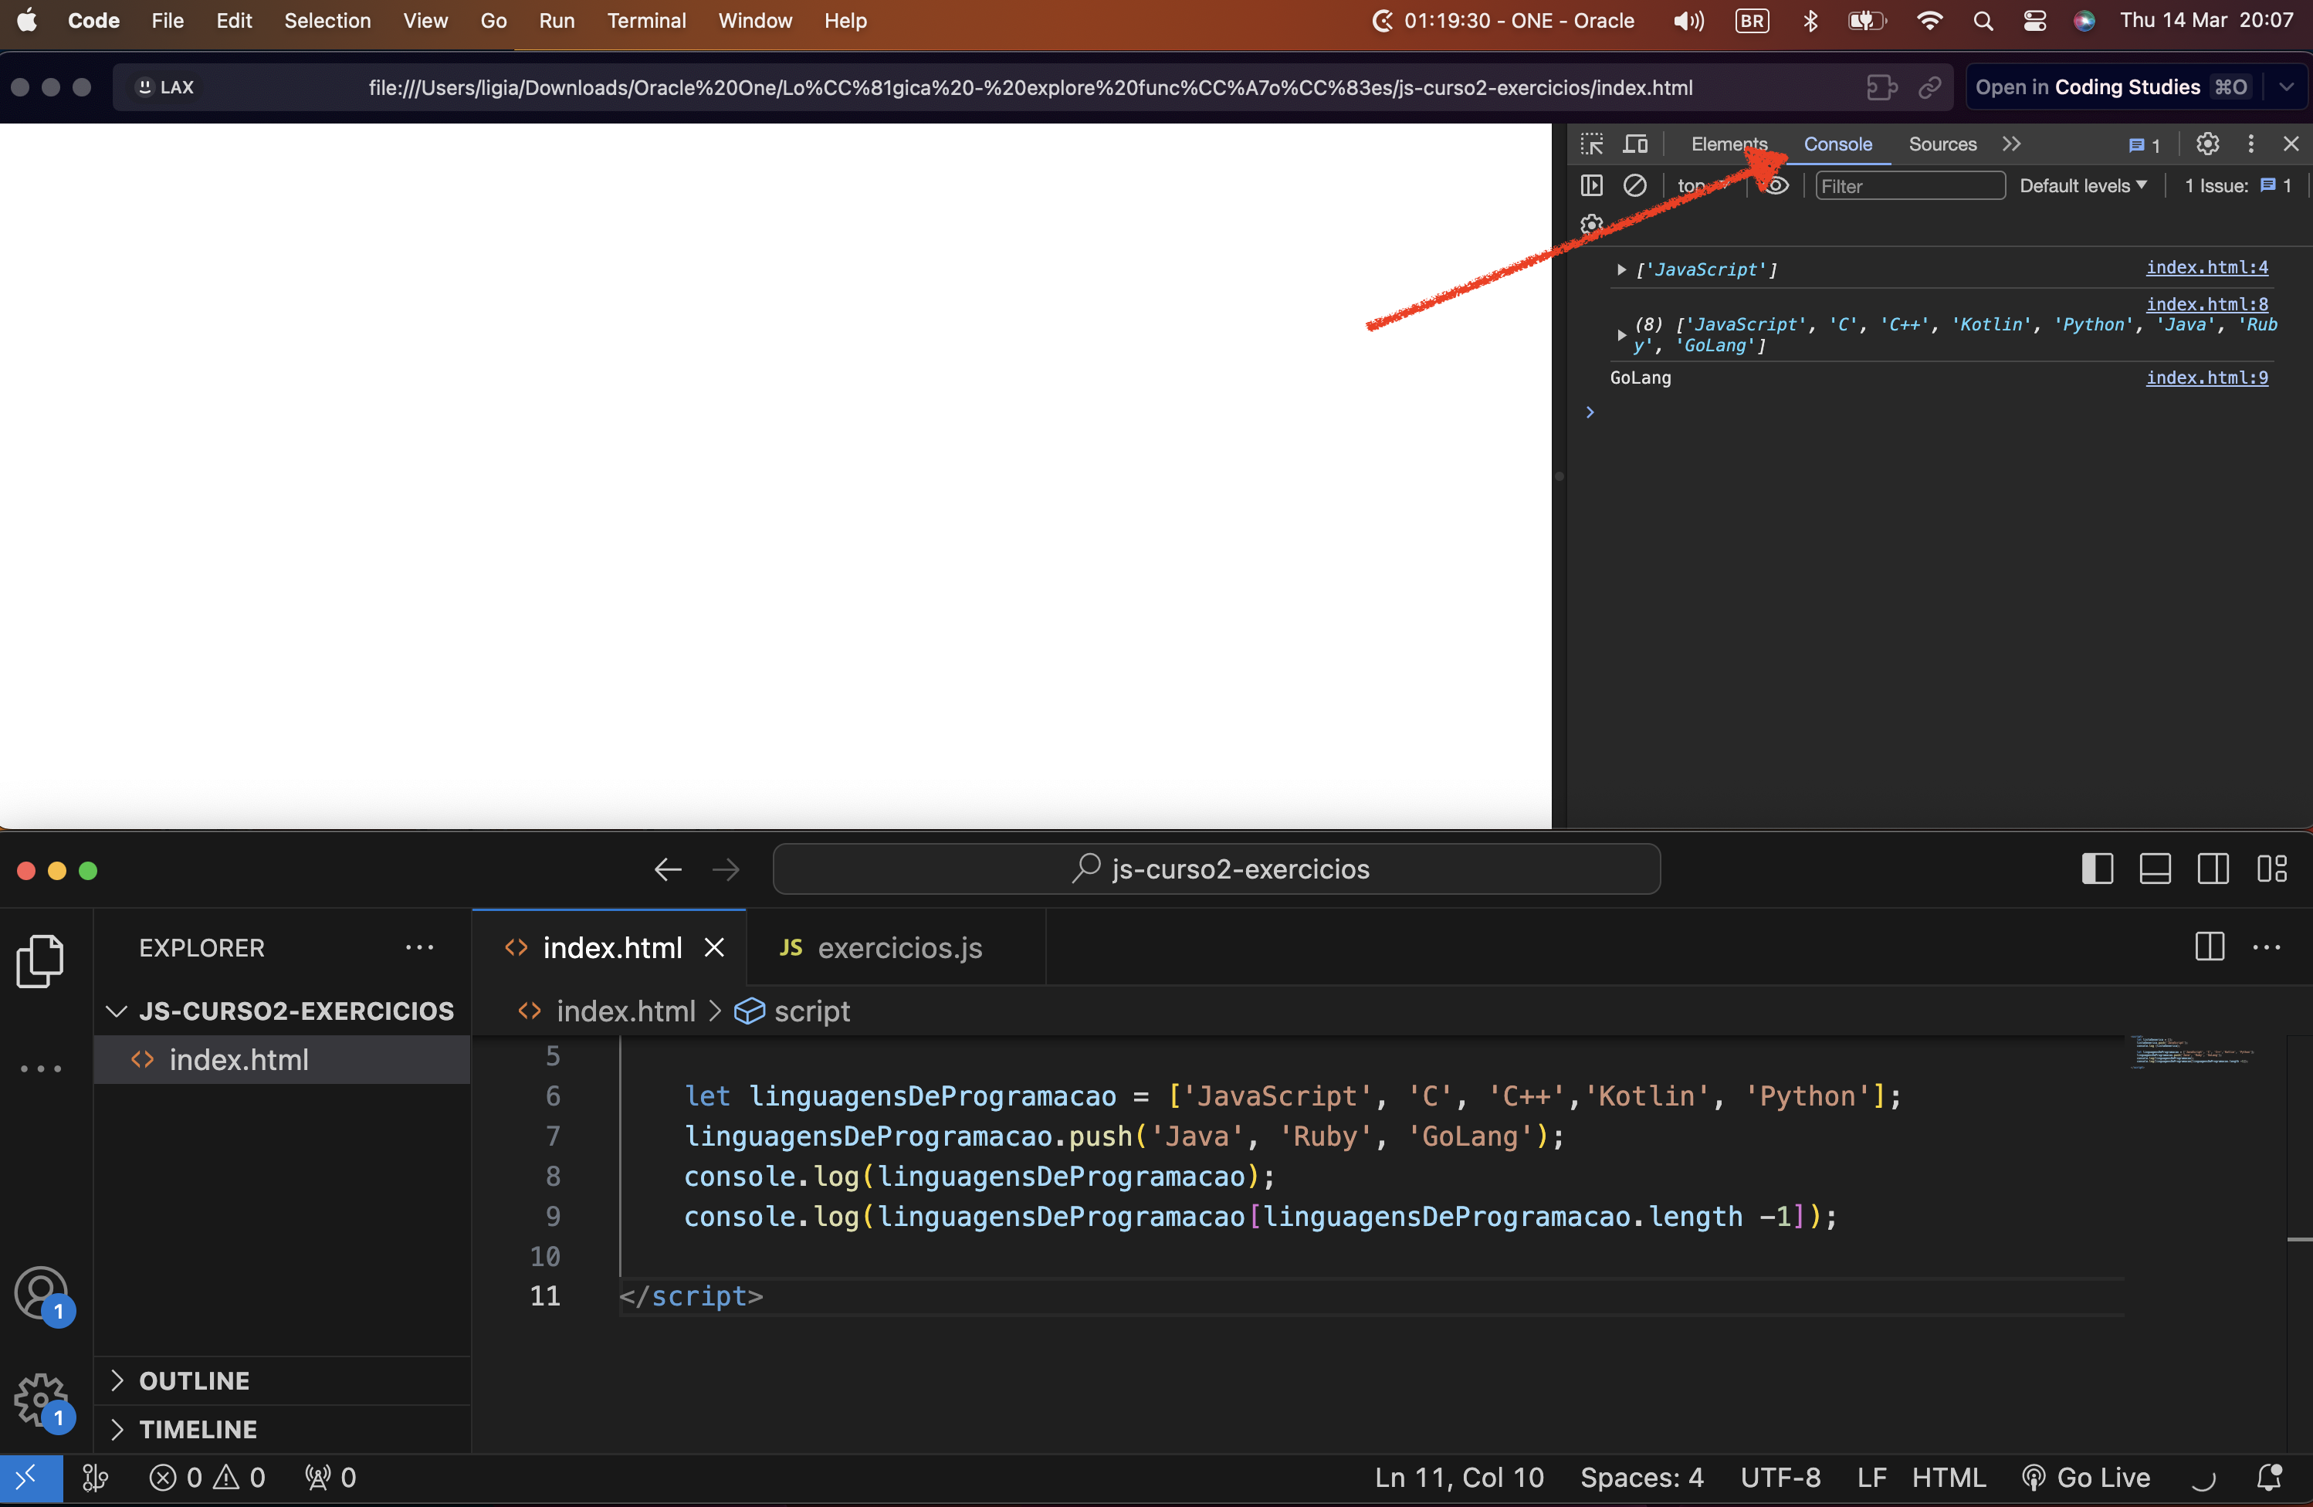Split the editor right
The width and height of the screenshot is (2313, 1507).
pos(2209,947)
